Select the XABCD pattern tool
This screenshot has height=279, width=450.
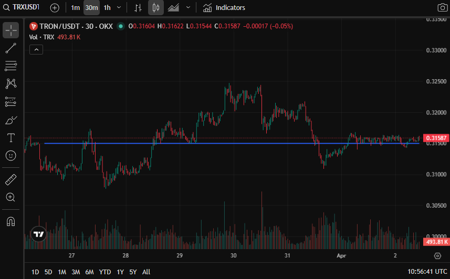click(x=11, y=84)
